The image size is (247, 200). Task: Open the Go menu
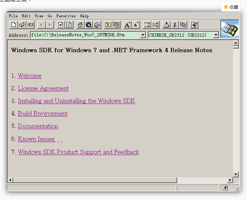50,16
